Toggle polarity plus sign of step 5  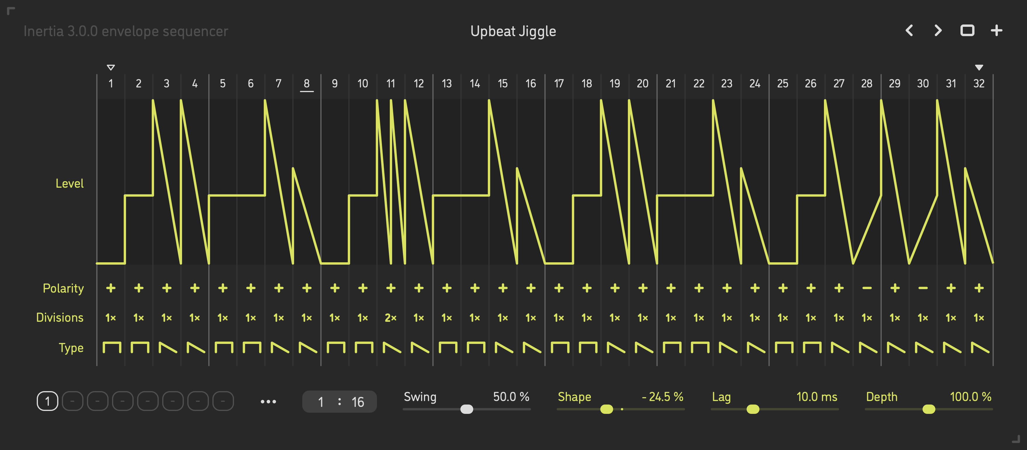tap(223, 288)
